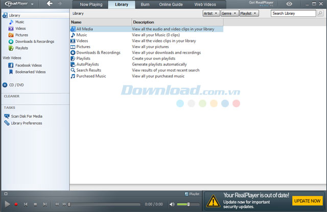Adjust the volume slider
Image resolution: width=327 pixels, height=212 pixels.
point(188,204)
